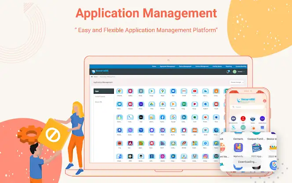Select the YouTube app icon

(195, 91)
